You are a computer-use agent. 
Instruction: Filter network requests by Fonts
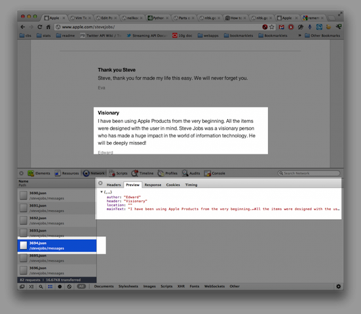[x=195, y=287]
